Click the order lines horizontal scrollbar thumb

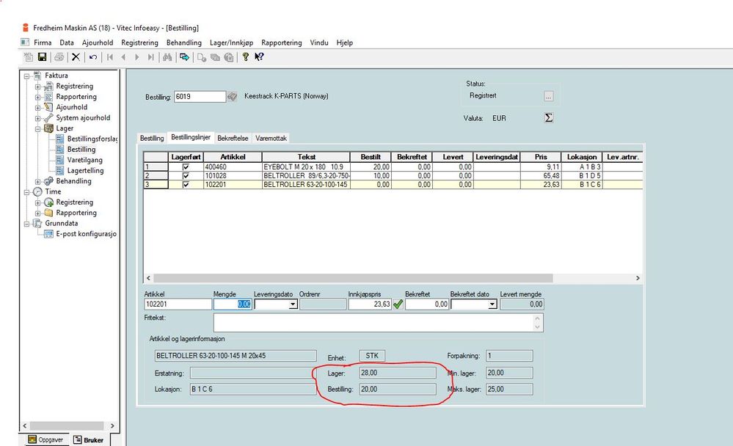353,278
